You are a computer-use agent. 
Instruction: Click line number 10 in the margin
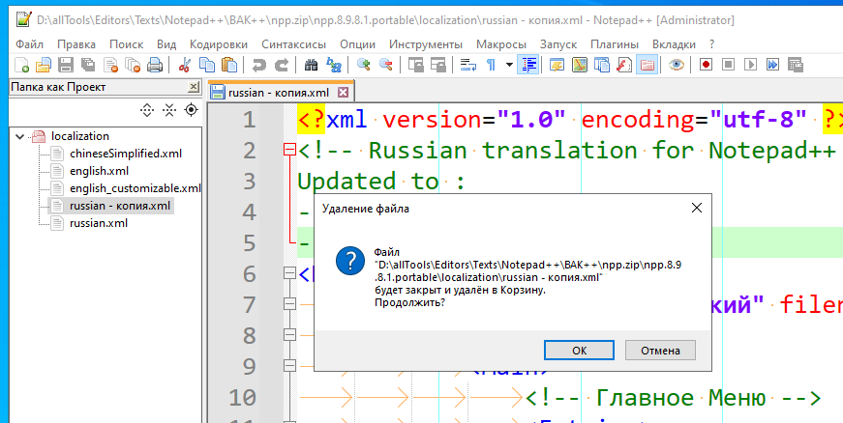point(243,397)
